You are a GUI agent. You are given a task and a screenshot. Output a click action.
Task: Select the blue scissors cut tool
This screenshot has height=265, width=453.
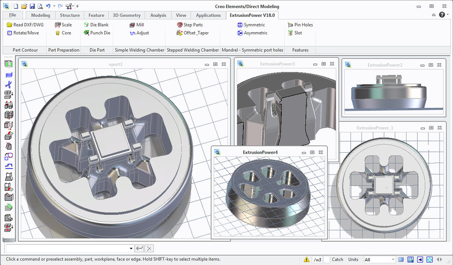tap(9, 85)
